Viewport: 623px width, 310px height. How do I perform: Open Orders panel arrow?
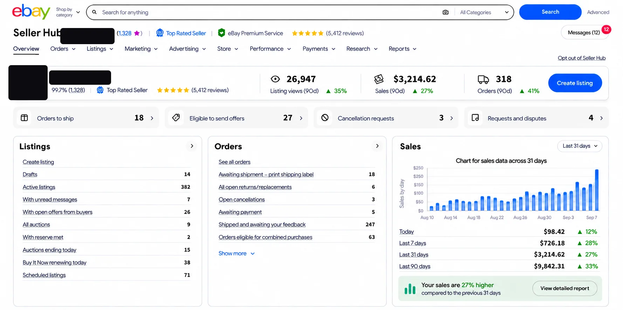pos(377,146)
